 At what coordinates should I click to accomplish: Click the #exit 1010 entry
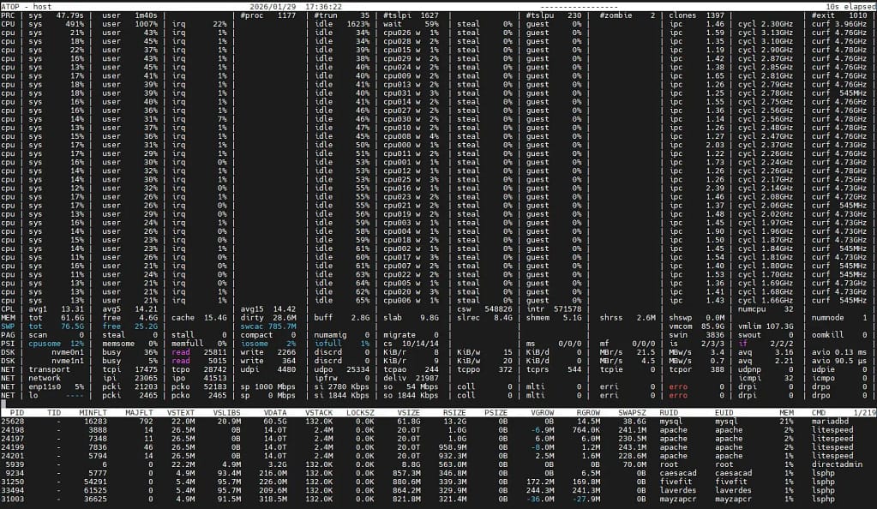click(x=839, y=15)
